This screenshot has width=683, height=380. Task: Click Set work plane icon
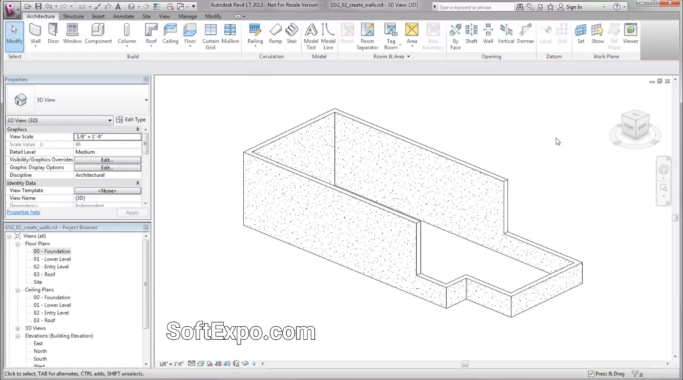(581, 33)
